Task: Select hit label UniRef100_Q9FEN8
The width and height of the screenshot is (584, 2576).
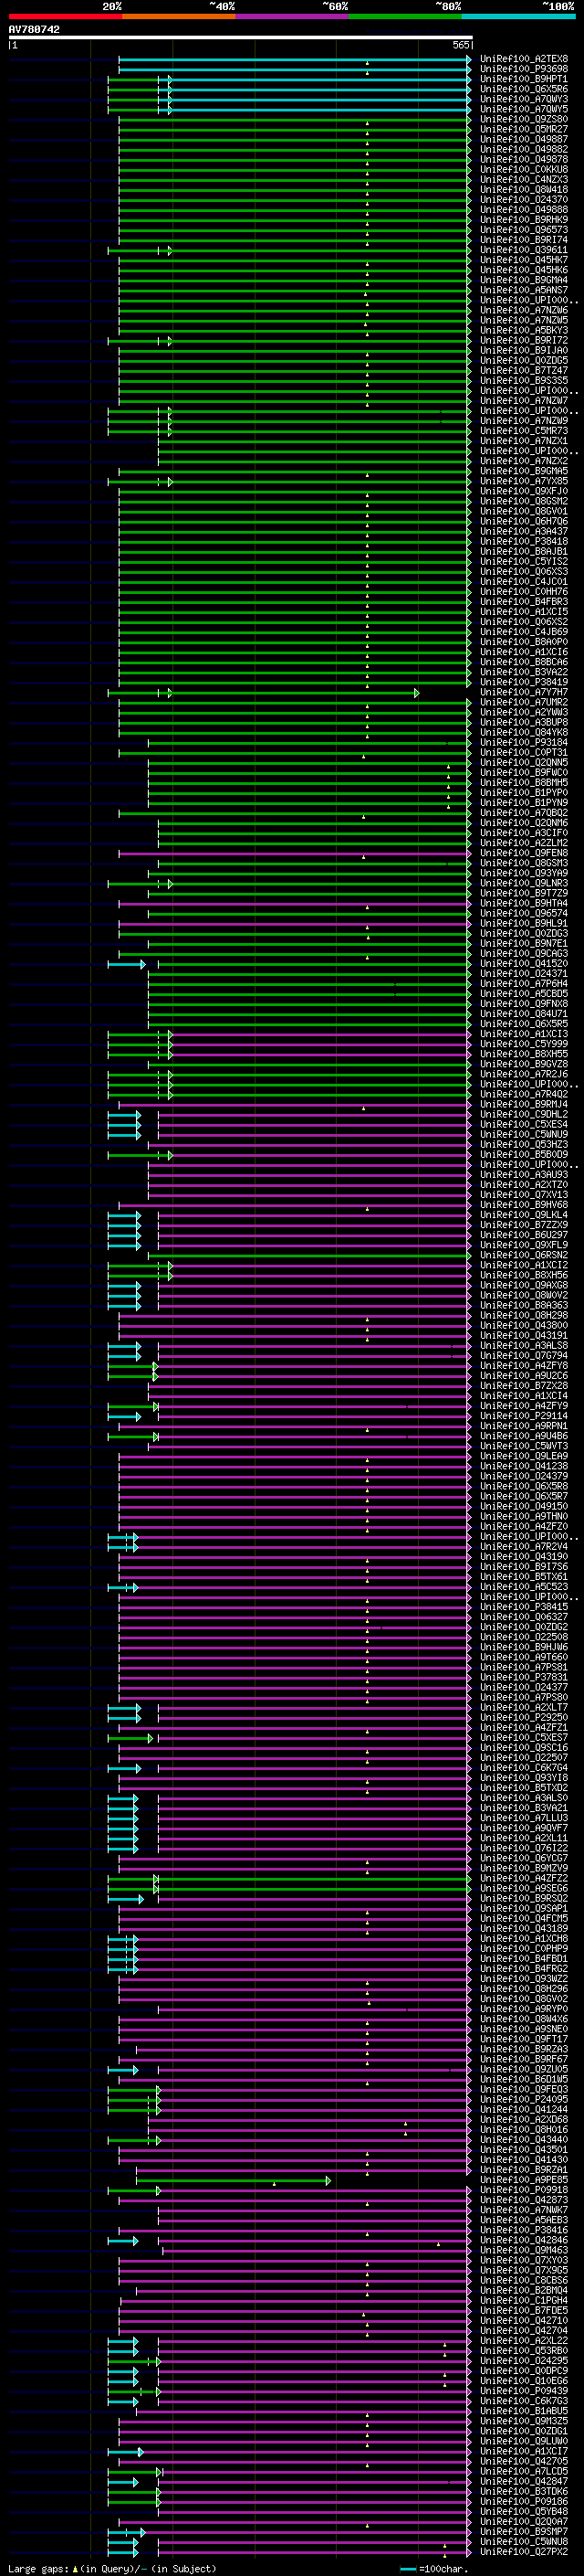Action: click(x=524, y=853)
